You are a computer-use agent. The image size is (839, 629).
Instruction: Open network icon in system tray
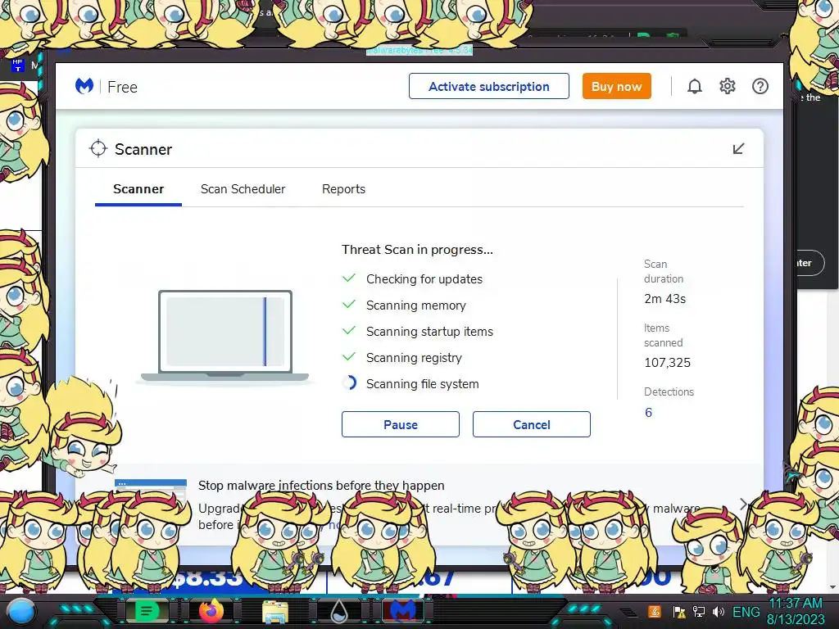[699, 612]
